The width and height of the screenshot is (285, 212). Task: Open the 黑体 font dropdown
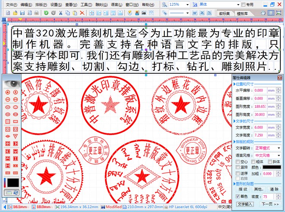(x=238, y=5)
